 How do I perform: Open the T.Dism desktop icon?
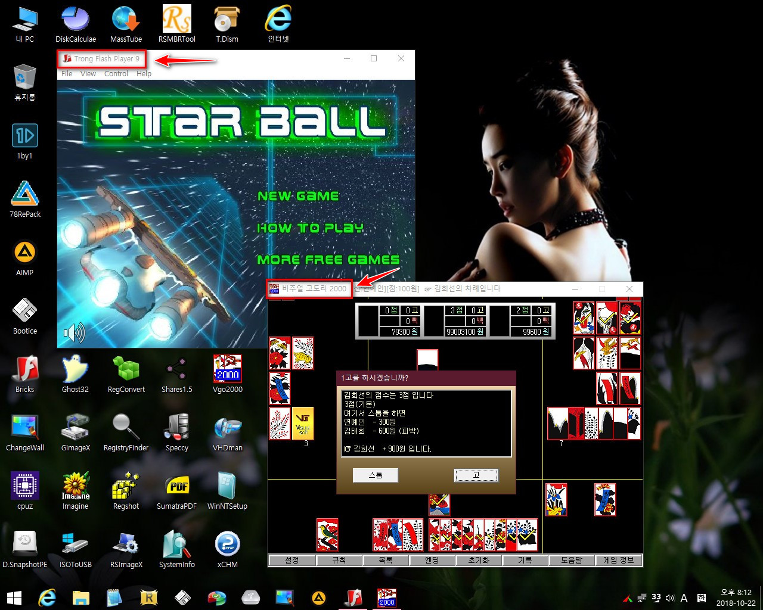pyautogui.click(x=227, y=24)
